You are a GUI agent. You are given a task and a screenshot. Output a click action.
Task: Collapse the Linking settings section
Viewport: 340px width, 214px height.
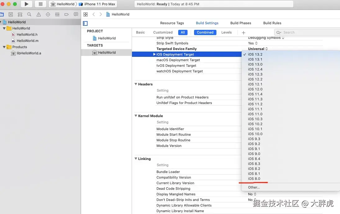point(136,159)
